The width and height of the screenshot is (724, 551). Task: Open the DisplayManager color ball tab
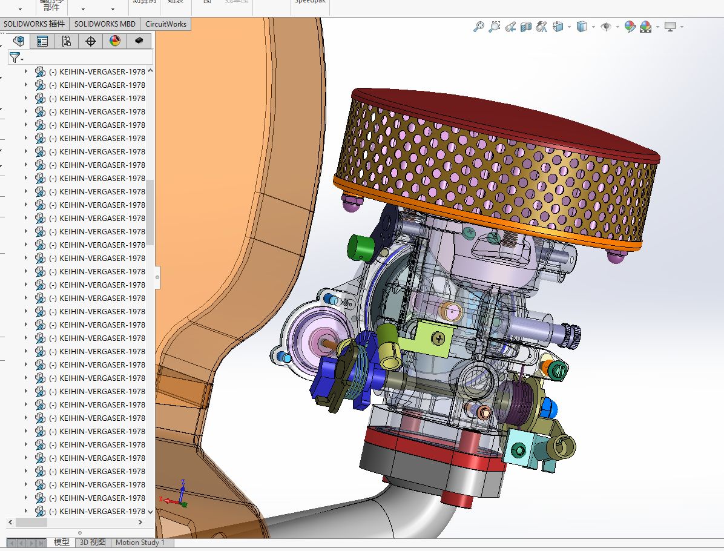tap(114, 41)
